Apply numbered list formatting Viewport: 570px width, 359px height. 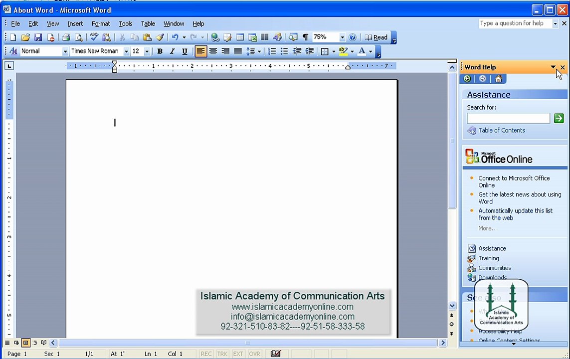click(272, 51)
